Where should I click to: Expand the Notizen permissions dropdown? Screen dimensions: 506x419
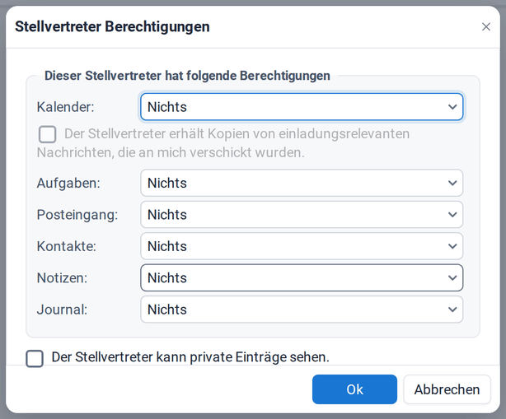(302, 278)
